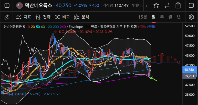
Task: Click the 기준 line label
Action: pos(119,27)
